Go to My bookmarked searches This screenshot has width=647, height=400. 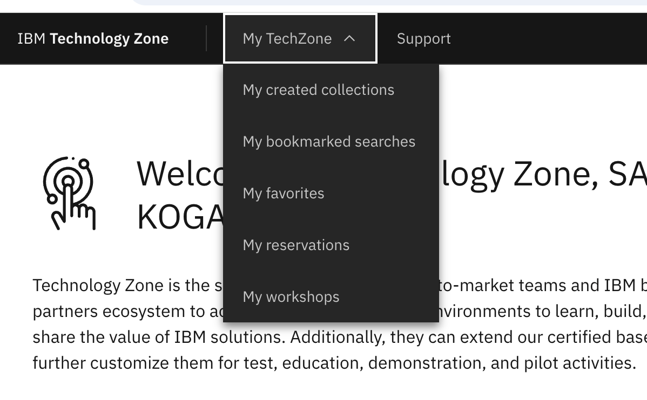click(329, 141)
